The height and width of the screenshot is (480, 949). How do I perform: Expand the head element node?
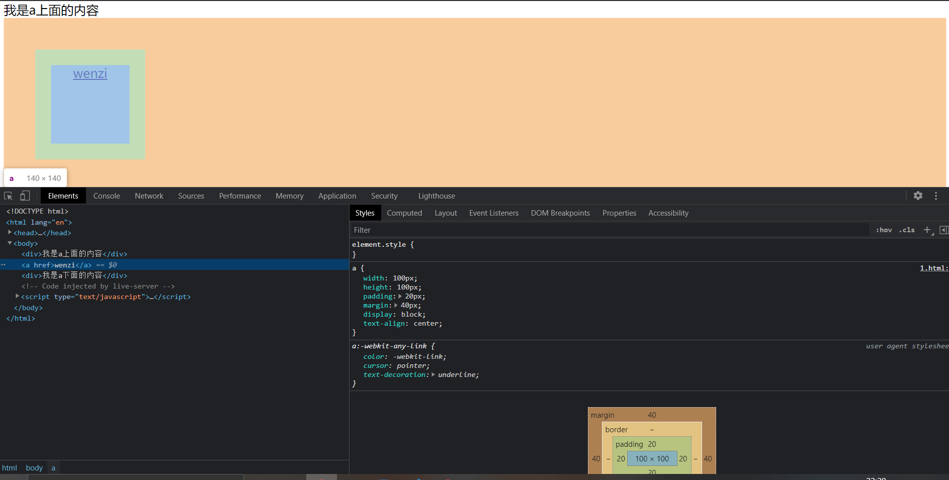[10, 232]
